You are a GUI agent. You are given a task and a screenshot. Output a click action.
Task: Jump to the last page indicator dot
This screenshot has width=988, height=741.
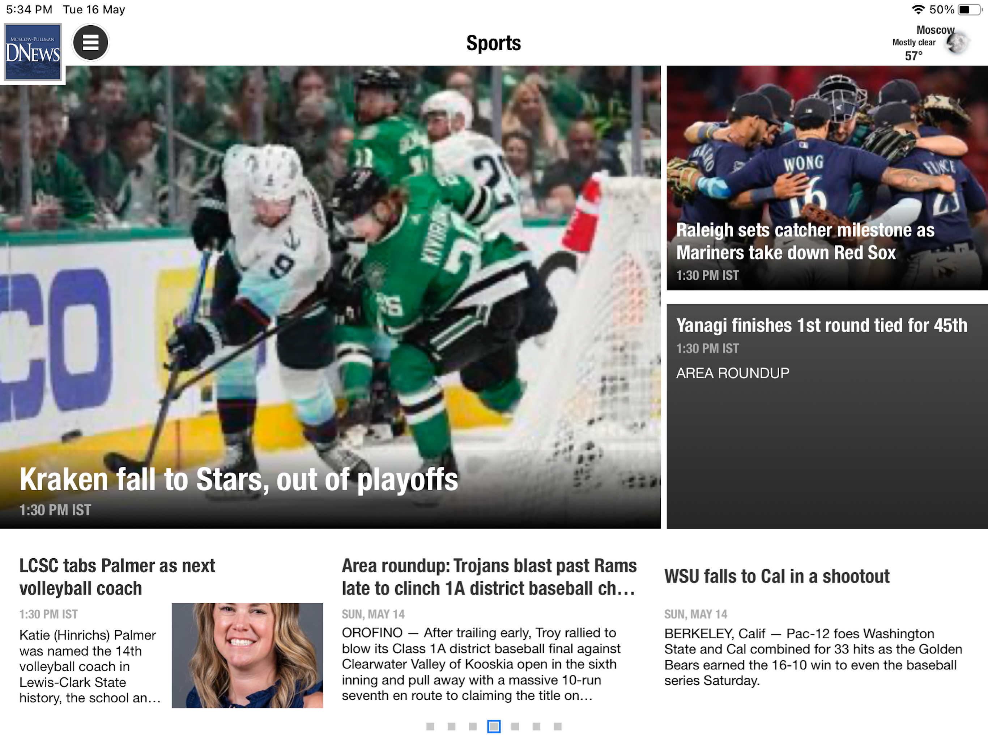(x=557, y=727)
